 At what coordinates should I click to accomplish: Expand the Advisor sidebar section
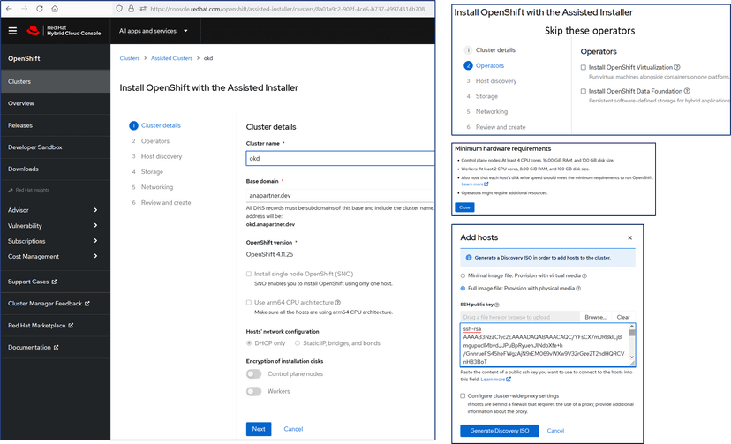tap(55, 210)
